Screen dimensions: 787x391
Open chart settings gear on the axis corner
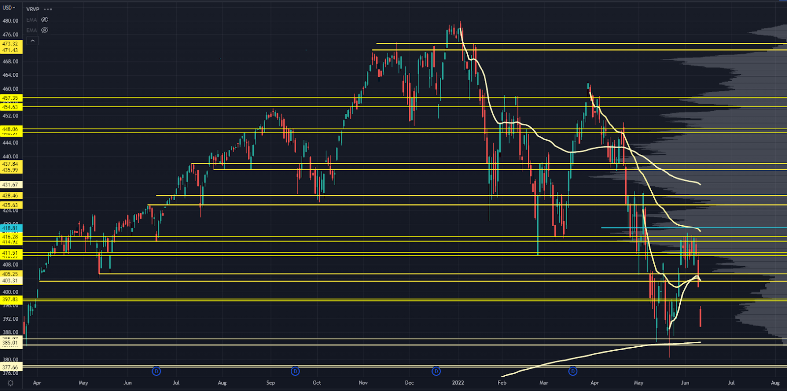click(11, 383)
